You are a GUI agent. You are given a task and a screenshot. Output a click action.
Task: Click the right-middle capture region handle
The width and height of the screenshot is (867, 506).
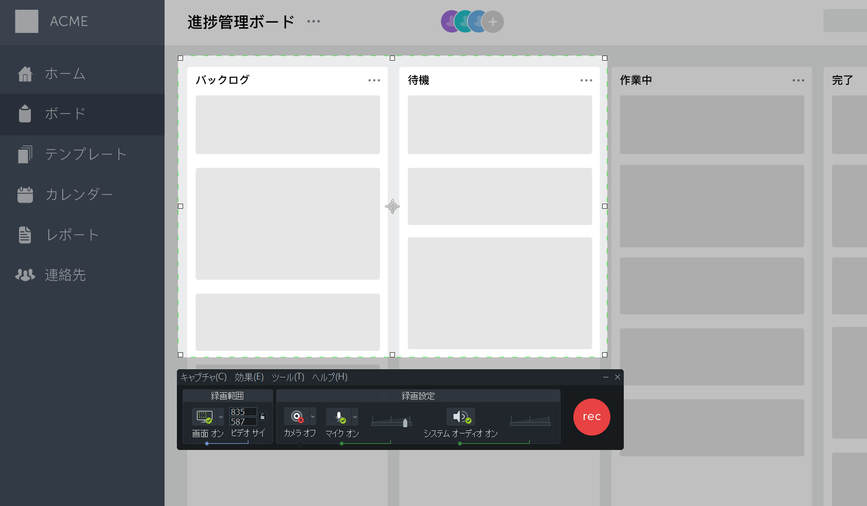tap(605, 206)
